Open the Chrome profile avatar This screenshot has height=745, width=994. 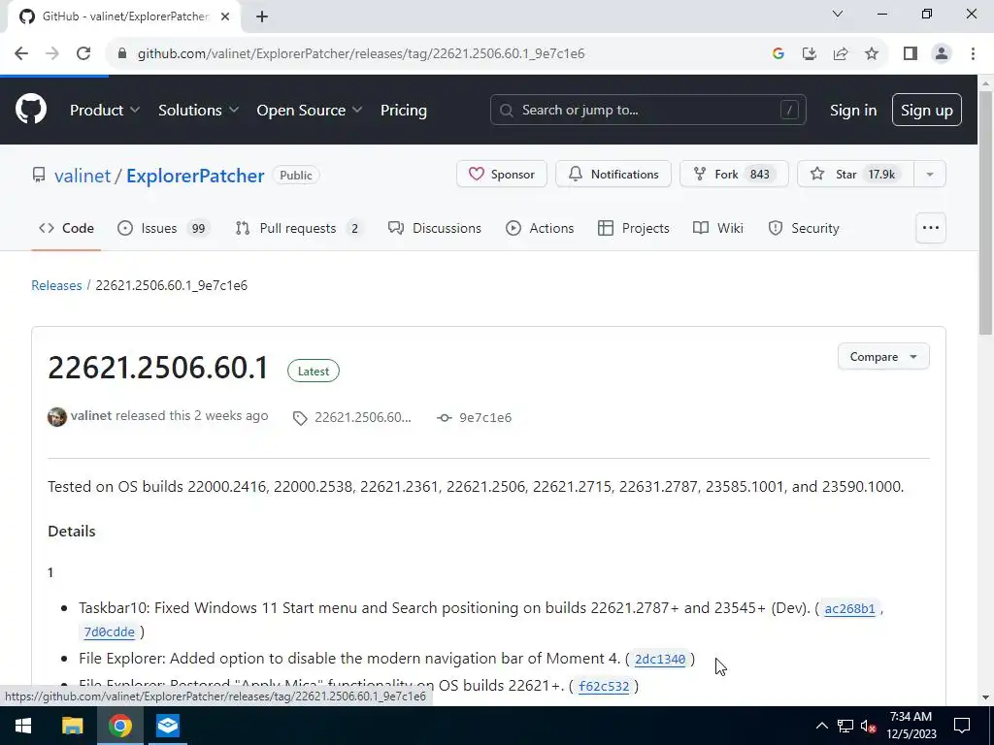click(x=942, y=53)
